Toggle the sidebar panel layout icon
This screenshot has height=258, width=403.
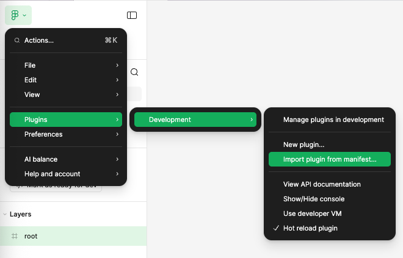pyautogui.click(x=131, y=15)
